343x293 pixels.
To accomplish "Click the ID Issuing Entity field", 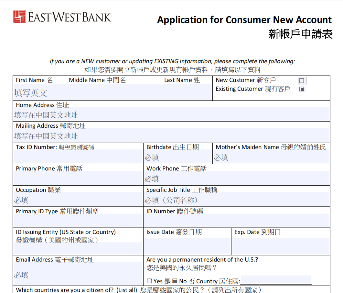I will pos(78,249).
